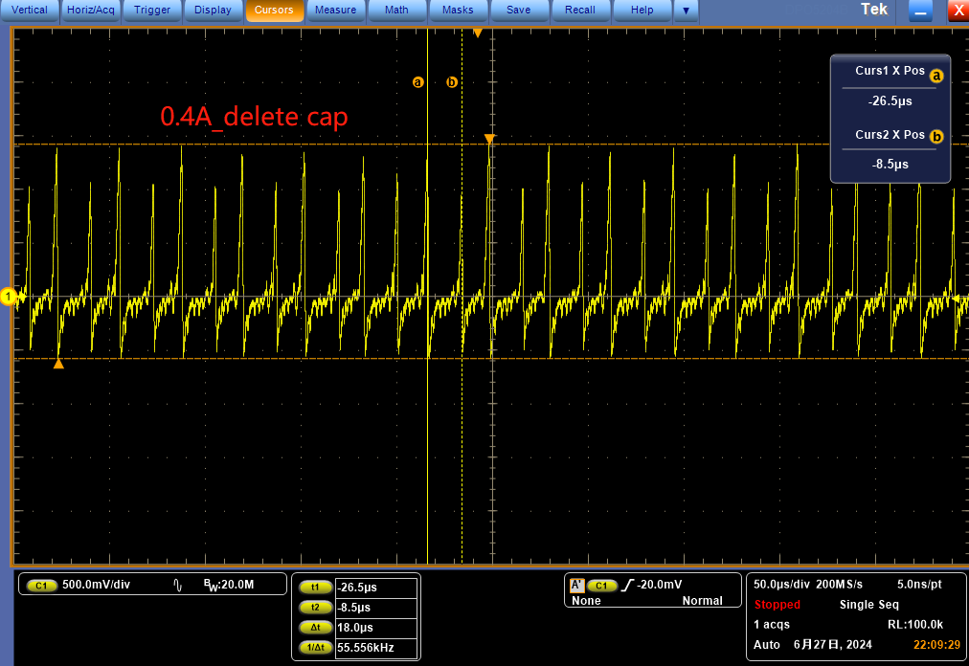Click the channel 1 ground reference marker

8,298
